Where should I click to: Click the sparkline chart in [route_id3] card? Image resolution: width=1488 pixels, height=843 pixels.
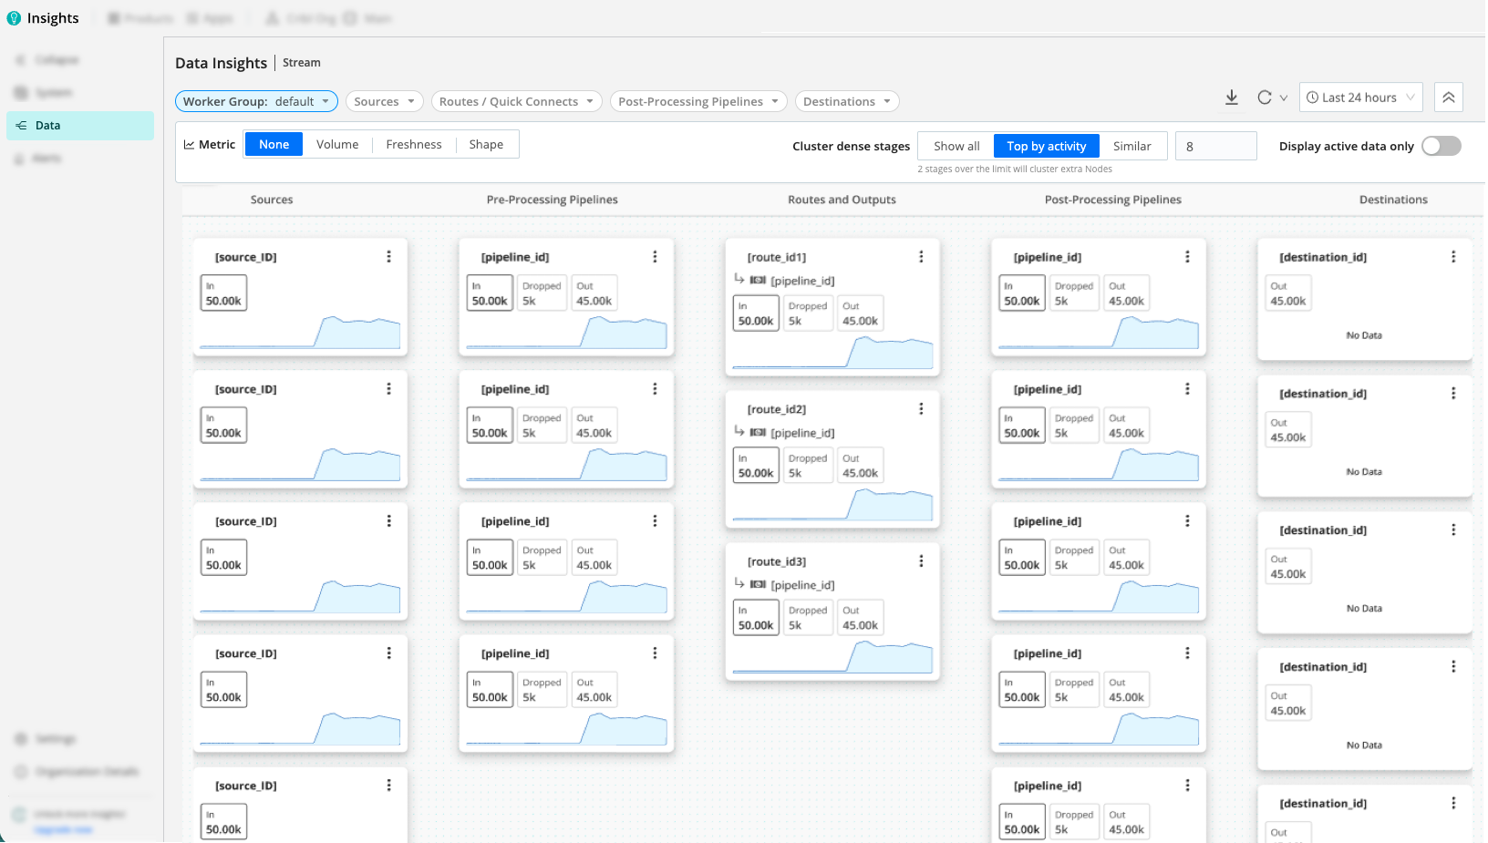click(832, 657)
